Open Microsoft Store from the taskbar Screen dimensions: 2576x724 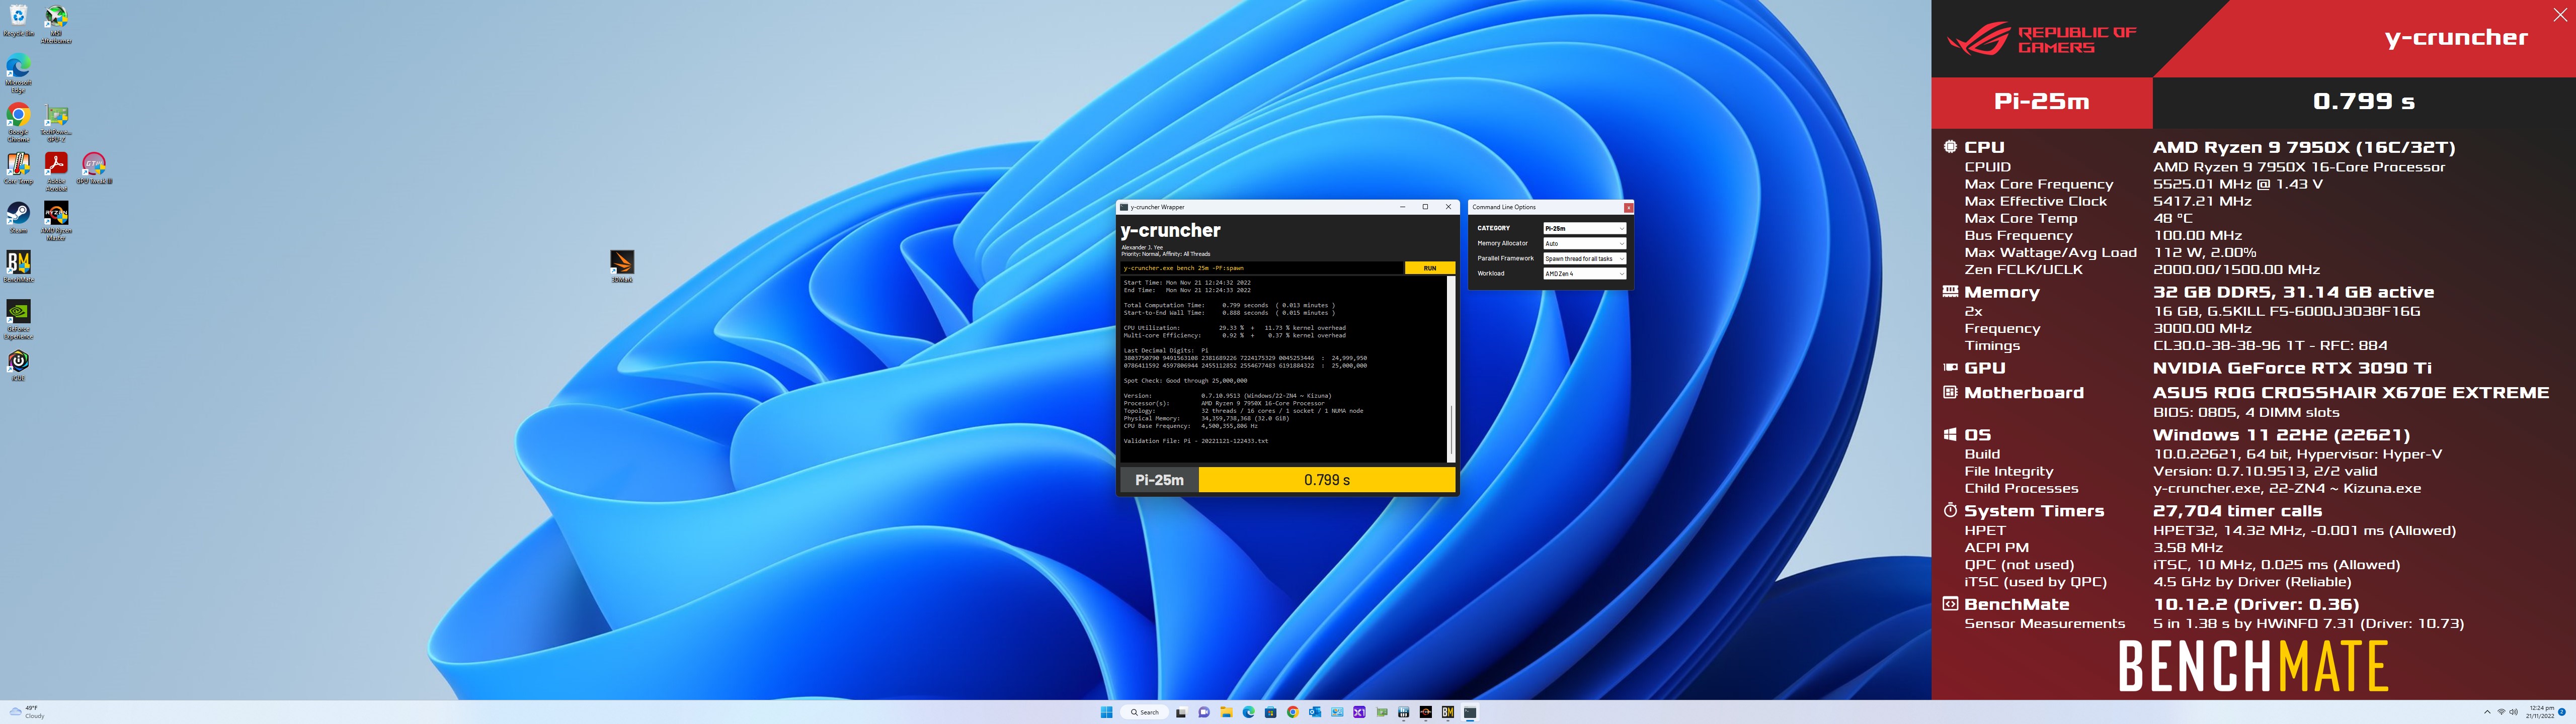click(1271, 712)
